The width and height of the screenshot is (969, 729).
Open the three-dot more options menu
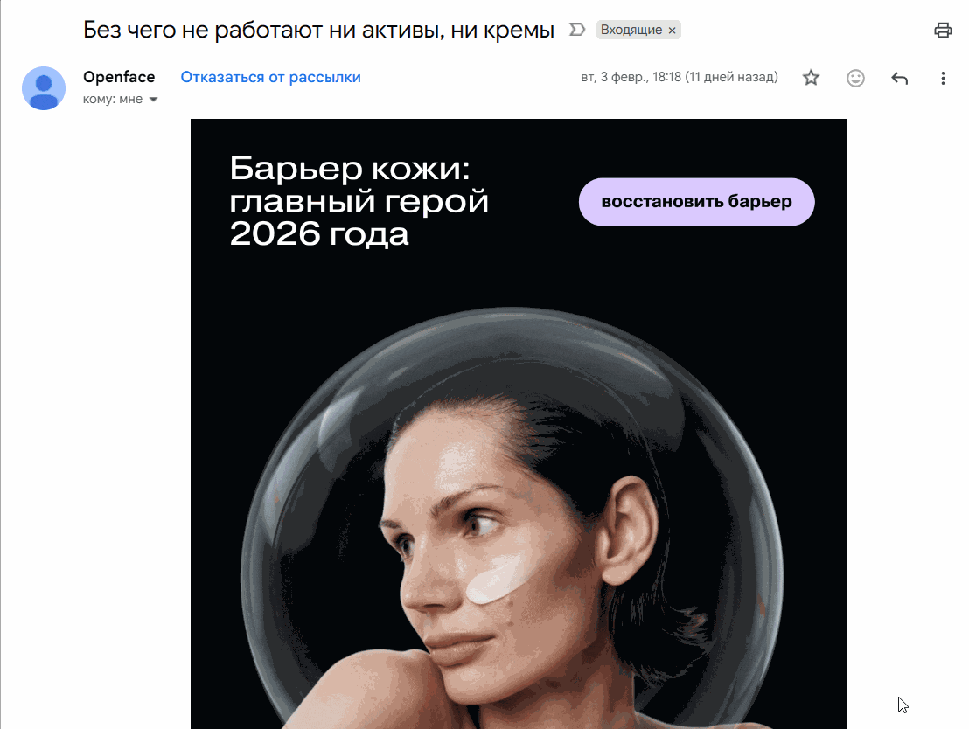(943, 78)
